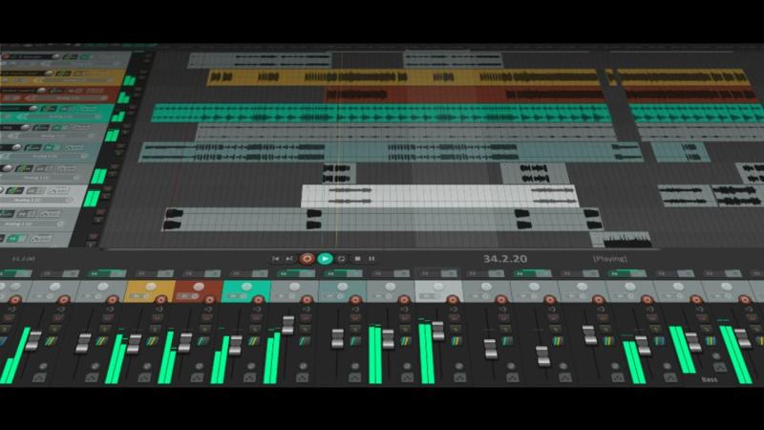The image size is (764, 430).
Task: Stop playback with the square button
Action: point(357,258)
